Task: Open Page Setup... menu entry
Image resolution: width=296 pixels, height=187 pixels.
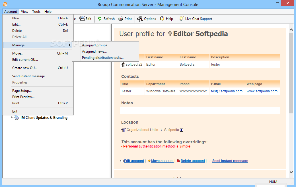Action: click(38, 91)
